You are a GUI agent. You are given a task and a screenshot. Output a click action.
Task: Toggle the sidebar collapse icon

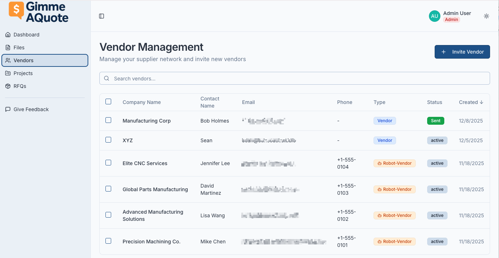(102, 16)
